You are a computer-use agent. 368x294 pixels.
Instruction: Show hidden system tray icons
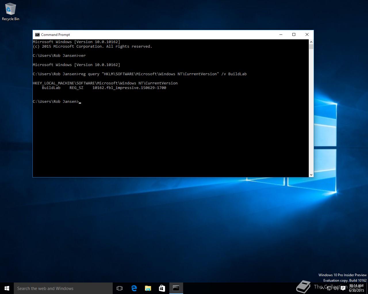coord(322,288)
